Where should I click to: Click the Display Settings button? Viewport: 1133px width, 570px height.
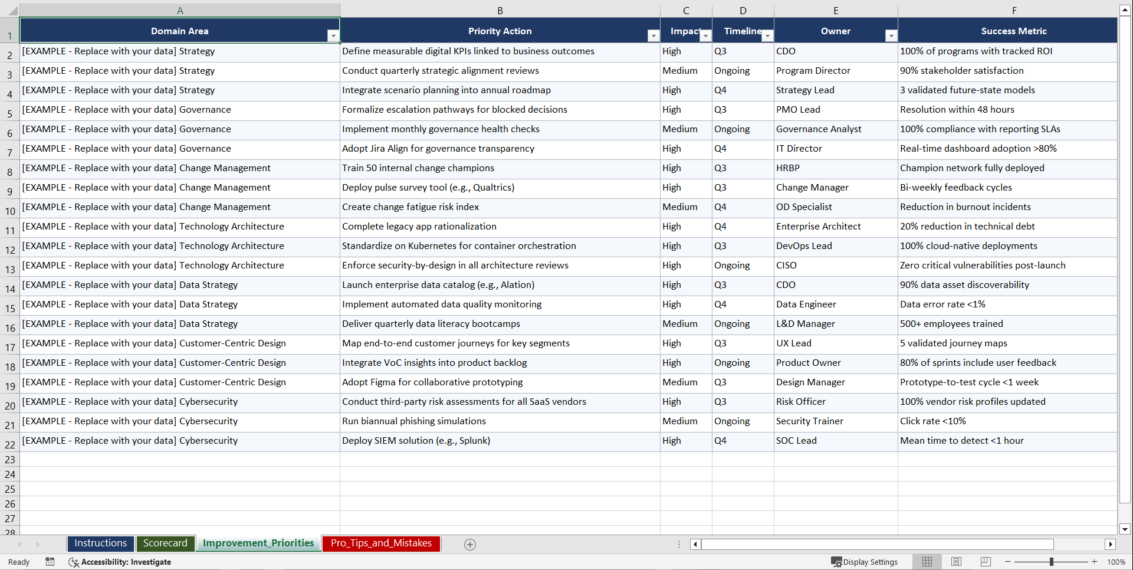(866, 562)
